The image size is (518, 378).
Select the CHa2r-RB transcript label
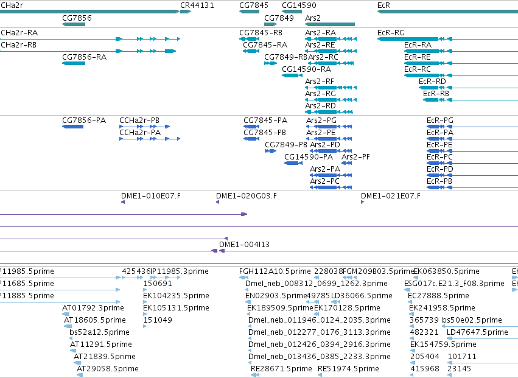point(18,45)
